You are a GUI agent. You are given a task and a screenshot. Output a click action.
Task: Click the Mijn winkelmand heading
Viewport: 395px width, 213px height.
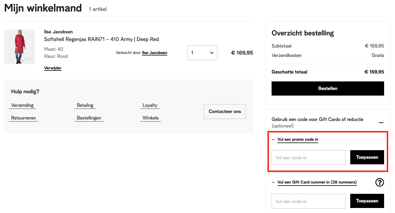pyautogui.click(x=43, y=8)
